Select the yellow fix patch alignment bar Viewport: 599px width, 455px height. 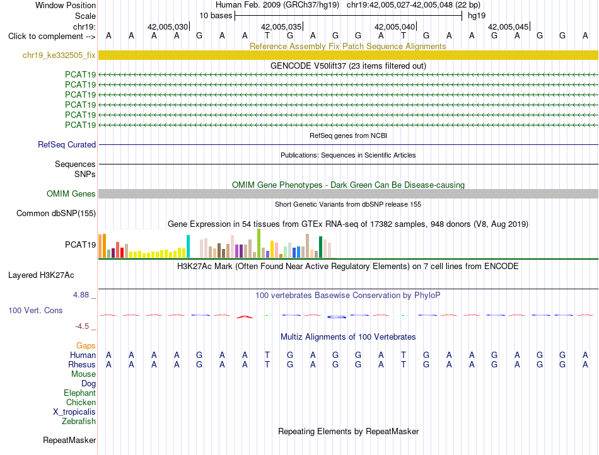348,55
